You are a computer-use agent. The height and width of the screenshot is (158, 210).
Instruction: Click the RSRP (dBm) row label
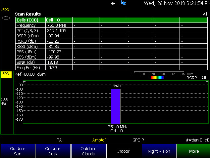point(27,36)
